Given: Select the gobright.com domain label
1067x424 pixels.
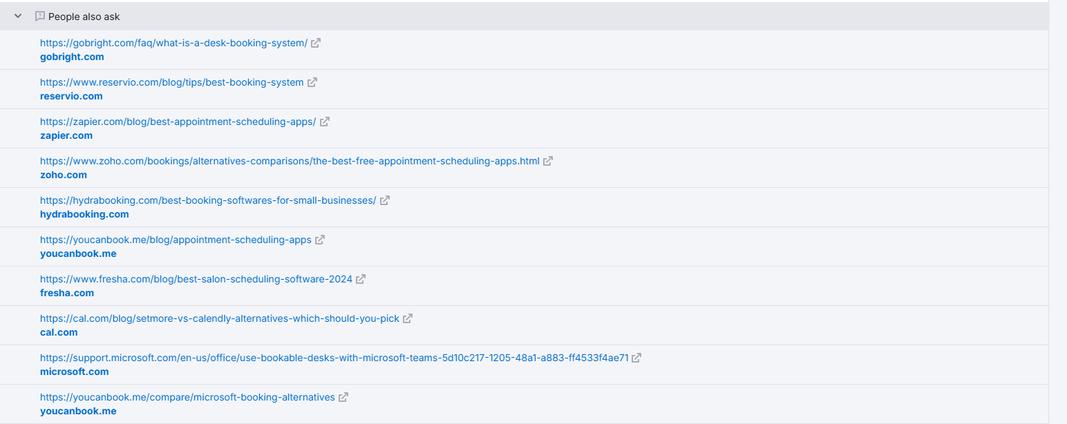Looking at the screenshot, I should coord(72,57).
